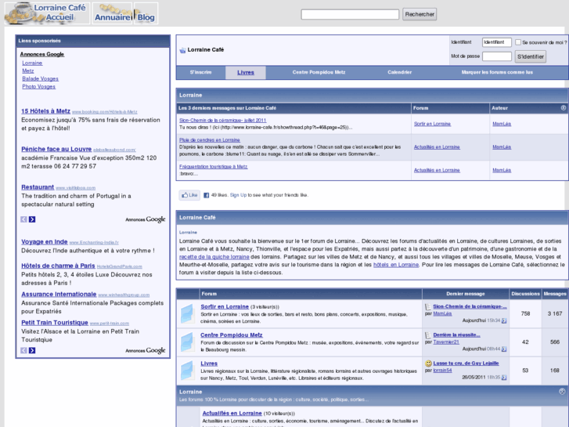Go to last post arrow dated 26/05/2011
The height and width of the screenshot is (427, 569).
coord(504,378)
